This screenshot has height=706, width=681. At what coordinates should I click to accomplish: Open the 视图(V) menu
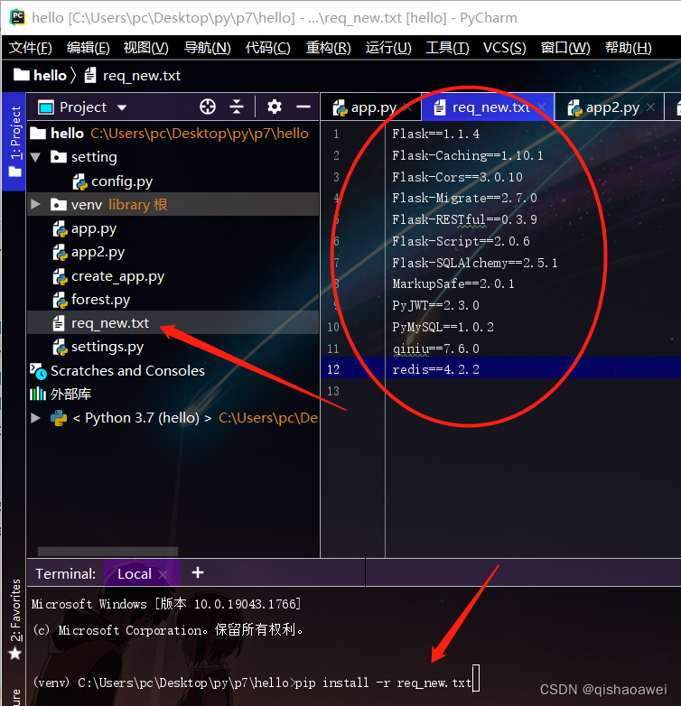coord(146,48)
